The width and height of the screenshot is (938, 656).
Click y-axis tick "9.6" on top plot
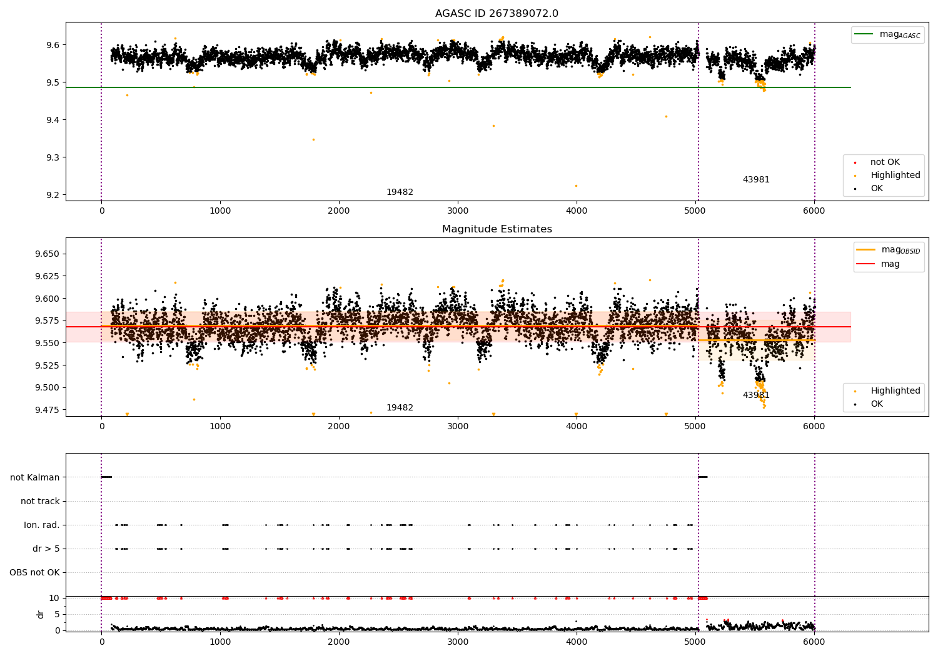click(x=53, y=45)
